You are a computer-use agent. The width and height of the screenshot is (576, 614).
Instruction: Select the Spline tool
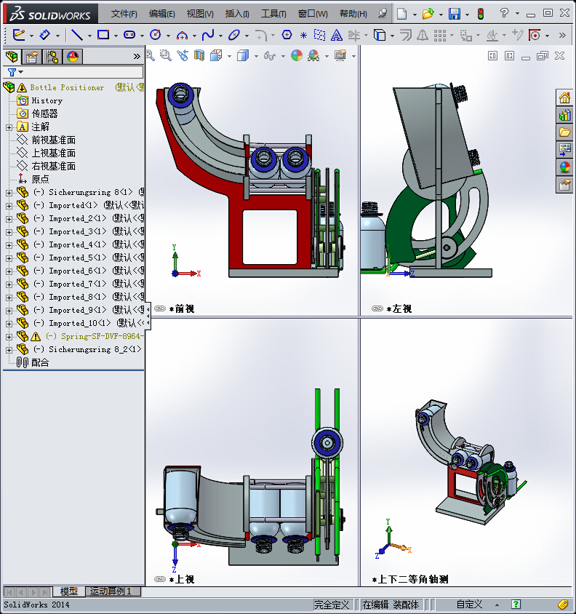pos(208,35)
